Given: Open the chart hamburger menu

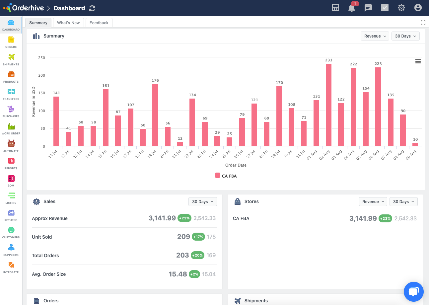Looking at the screenshot, I should coord(418,61).
